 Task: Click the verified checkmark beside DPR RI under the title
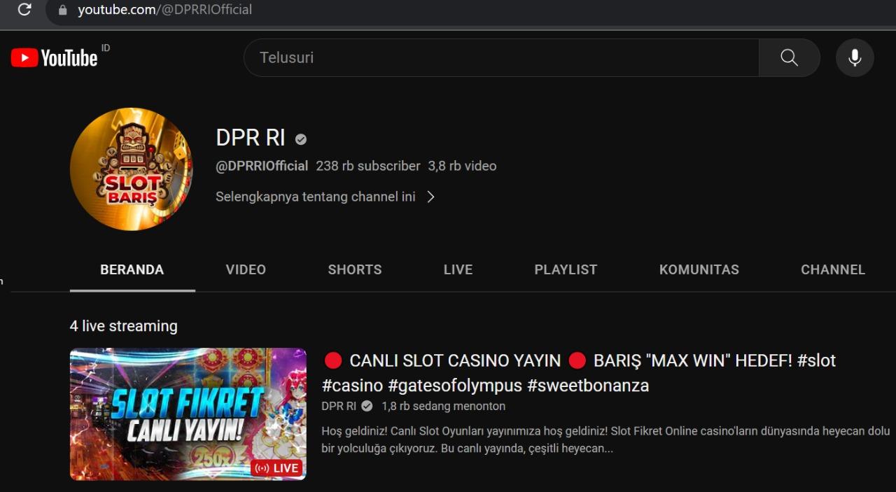pos(366,405)
